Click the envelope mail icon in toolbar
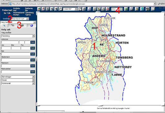This screenshot has width=165, height=113. click(153, 9)
